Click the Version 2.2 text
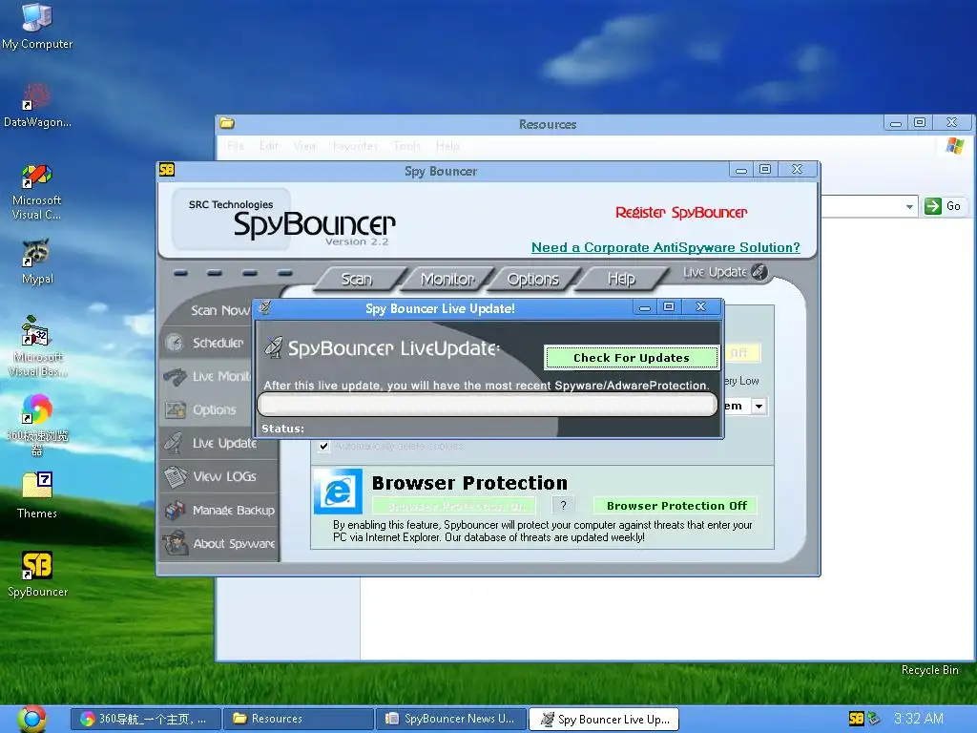Image resolution: width=977 pixels, height=733 pixels. click(x=357, y=241)
